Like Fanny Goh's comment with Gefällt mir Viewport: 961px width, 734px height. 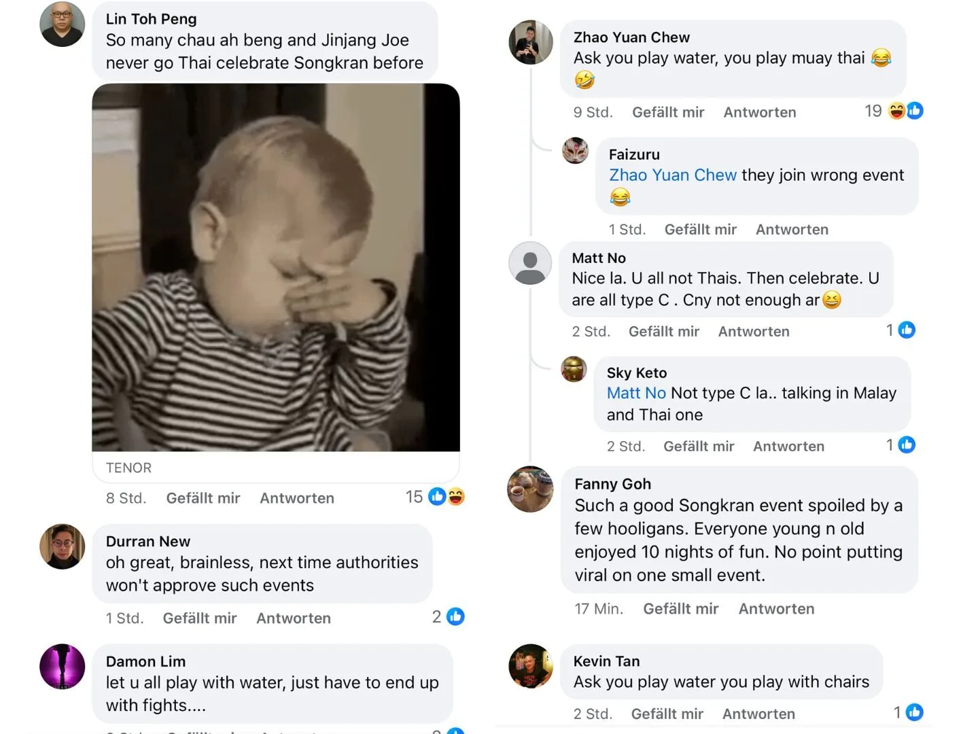pyautogui.click(x=680, y=609)
